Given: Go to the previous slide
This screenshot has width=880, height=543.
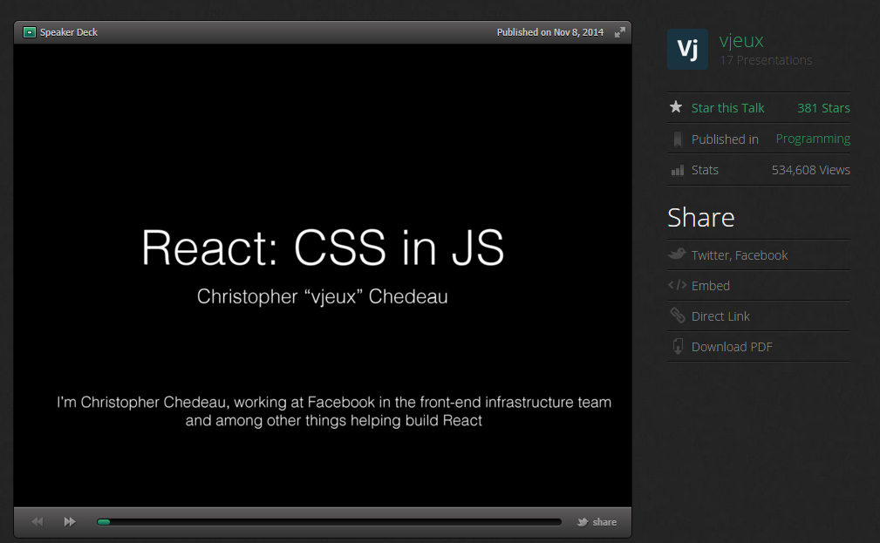Looking at the screenshot, I should click(x=38, y=522).
